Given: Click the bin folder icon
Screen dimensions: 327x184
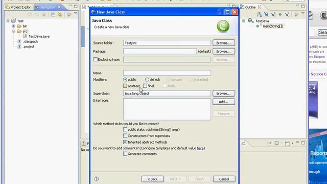Looking at the screenshot, I should pos(19,26).
